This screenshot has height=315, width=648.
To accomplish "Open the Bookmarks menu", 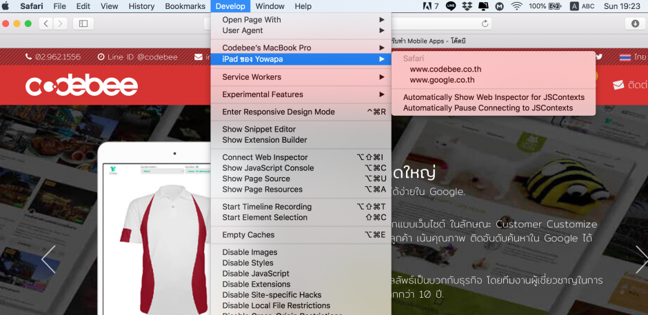I will pos(185,6).
